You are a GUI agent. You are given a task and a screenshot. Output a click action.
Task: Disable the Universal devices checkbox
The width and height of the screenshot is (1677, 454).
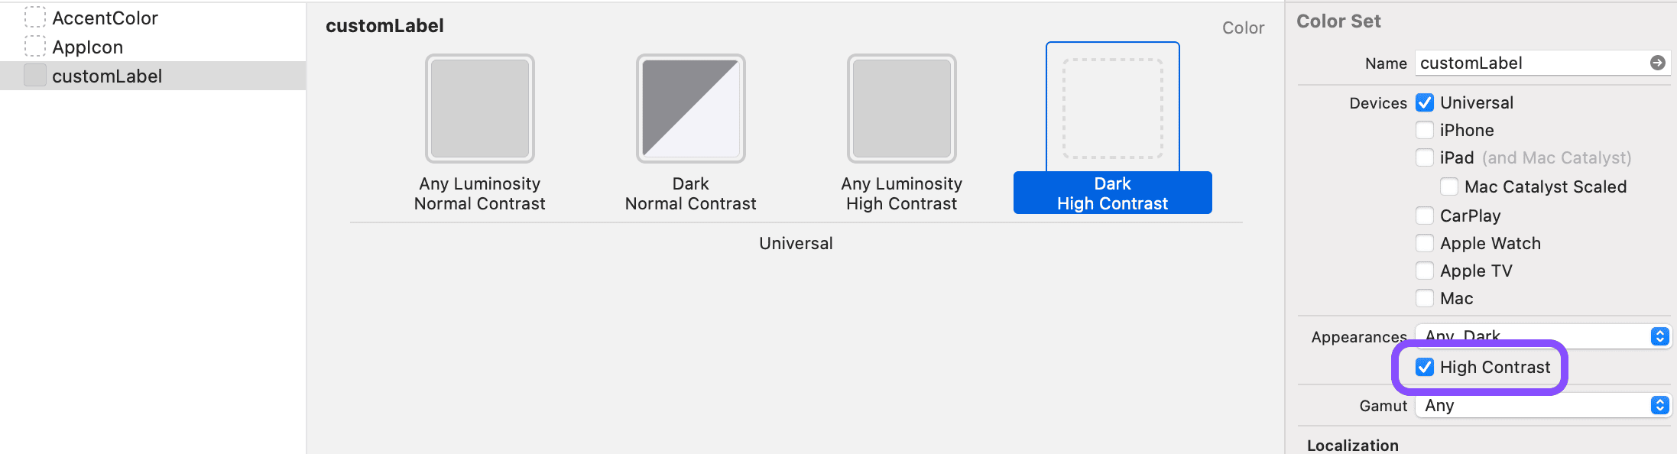click(x=1425, y=102)
